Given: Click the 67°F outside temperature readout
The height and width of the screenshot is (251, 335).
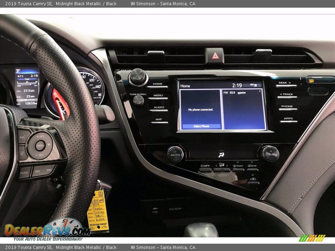Looking at the screenshot, I should coord(21,76).
